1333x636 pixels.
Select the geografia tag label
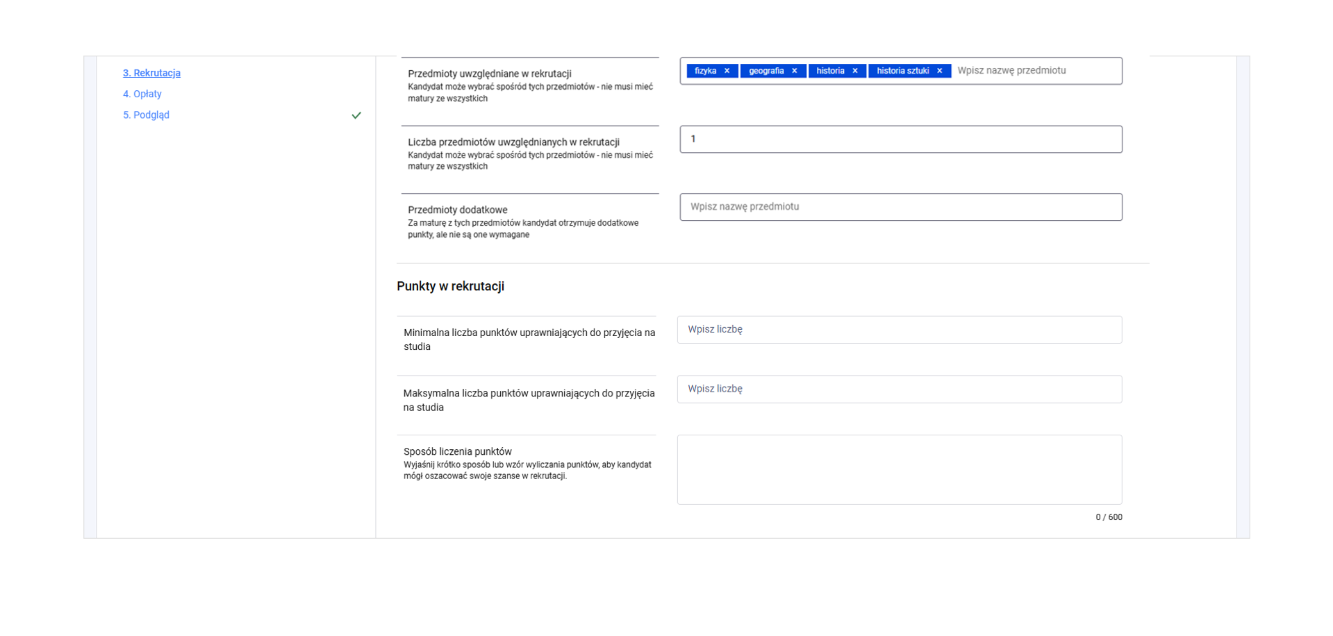(x=766, y=71)
